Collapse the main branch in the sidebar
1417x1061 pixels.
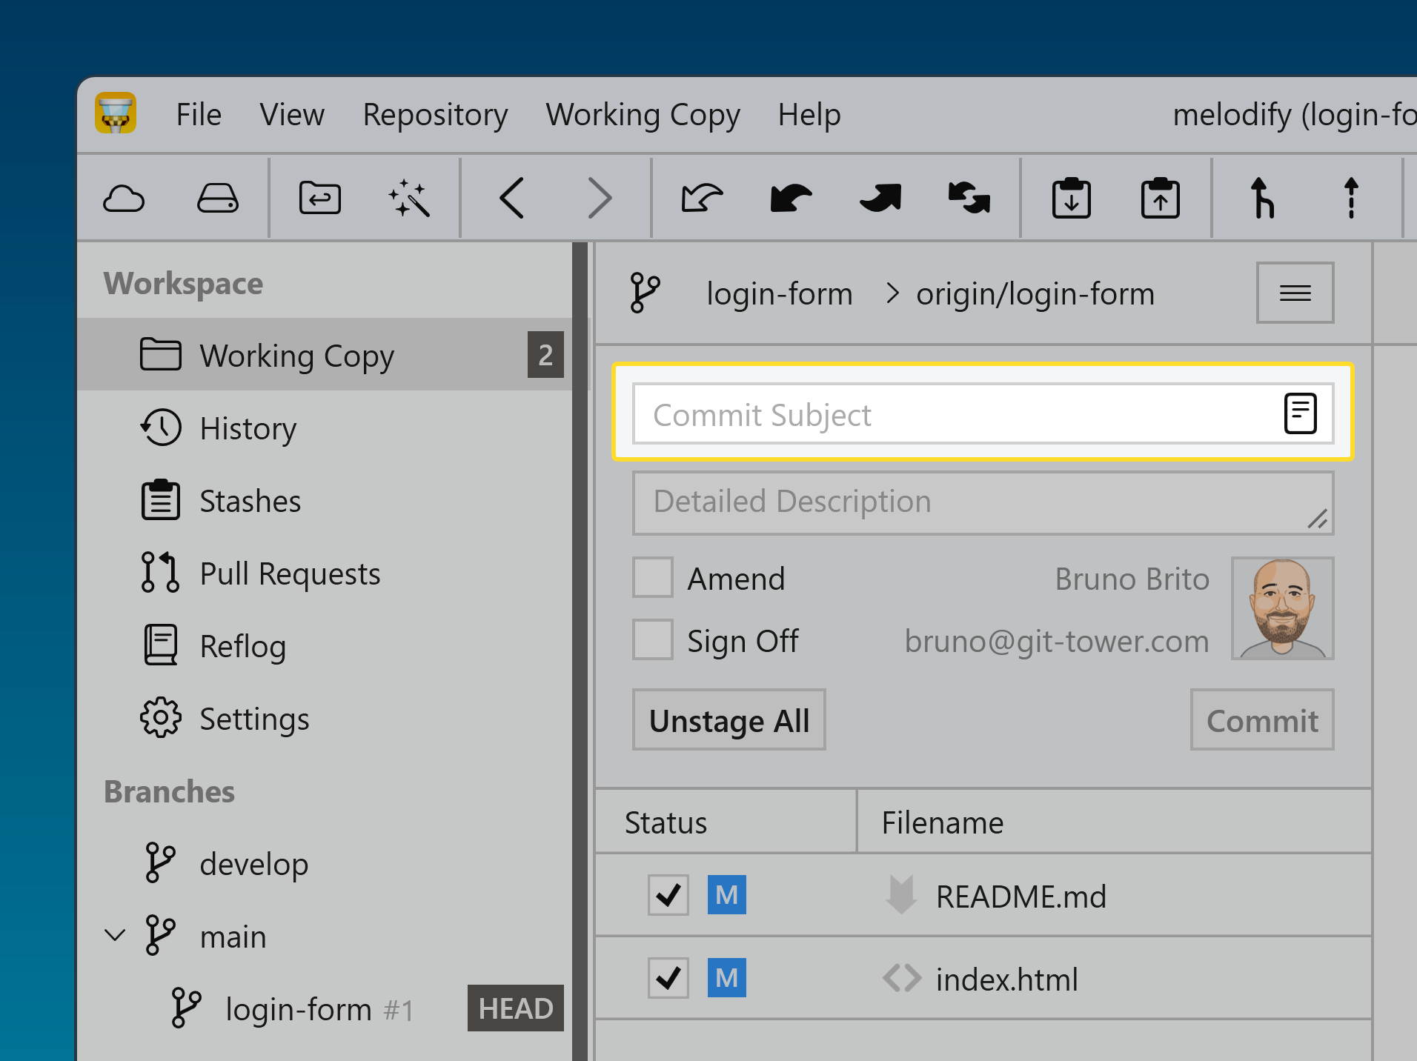pyautogui.click(x=115, y=934)
